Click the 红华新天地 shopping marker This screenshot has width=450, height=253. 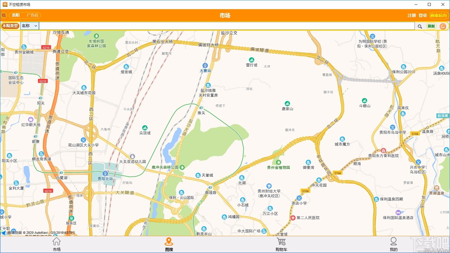coord(31,120)
